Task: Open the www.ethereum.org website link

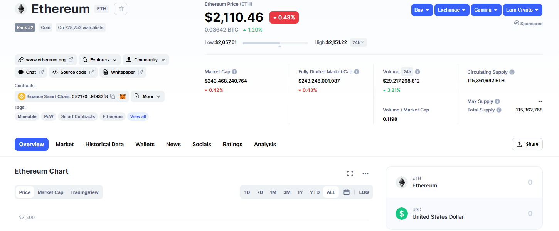Action: tap(46, 60)
